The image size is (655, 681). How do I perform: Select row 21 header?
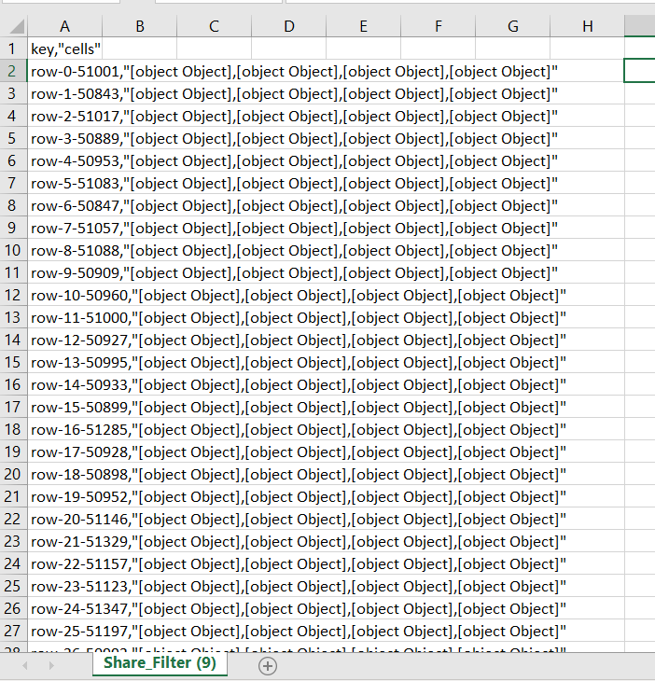13,496
